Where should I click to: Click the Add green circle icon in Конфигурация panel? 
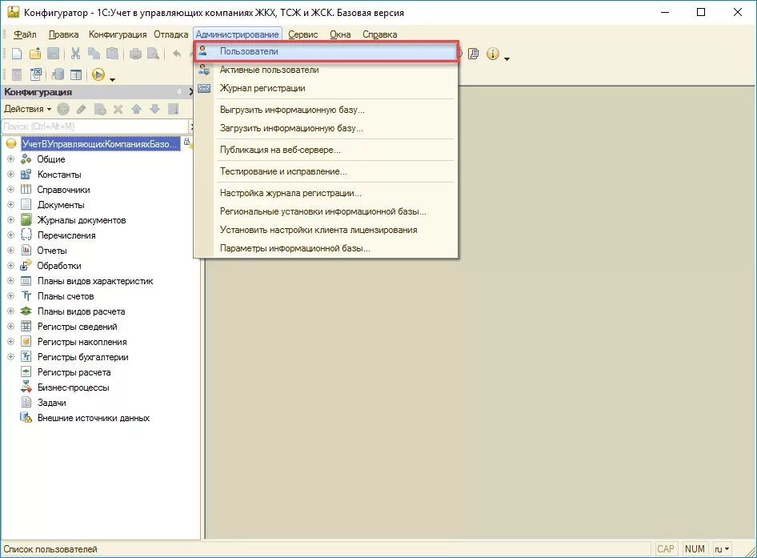coord(63,109)
